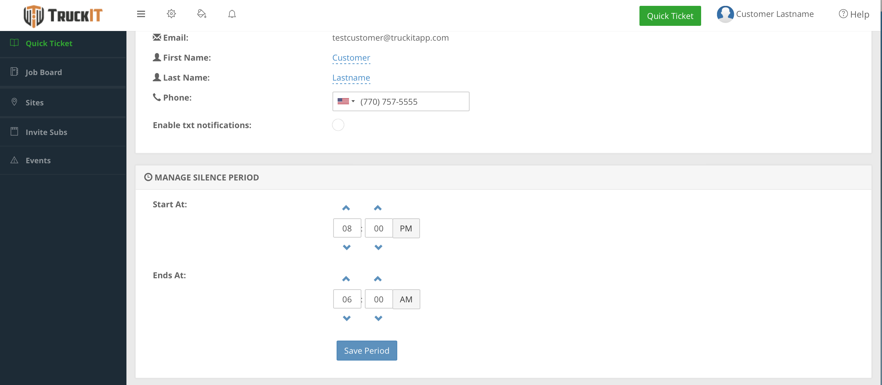Viewport: 882px width, 385px height.
Task: Click the paint bucket theme icon
Action: point(202,14)
